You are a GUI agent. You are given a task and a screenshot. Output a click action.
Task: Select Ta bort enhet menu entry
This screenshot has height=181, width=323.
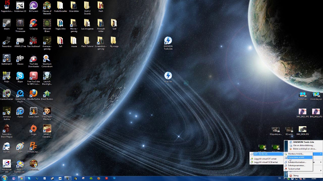click(298, 169)
